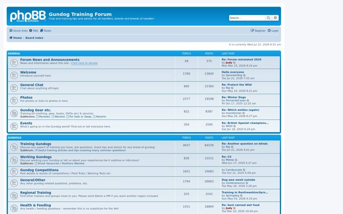The height and width of the screenshot is (214, 343).
Task: Open advanced search gear icon
Action: coord(275,18)
